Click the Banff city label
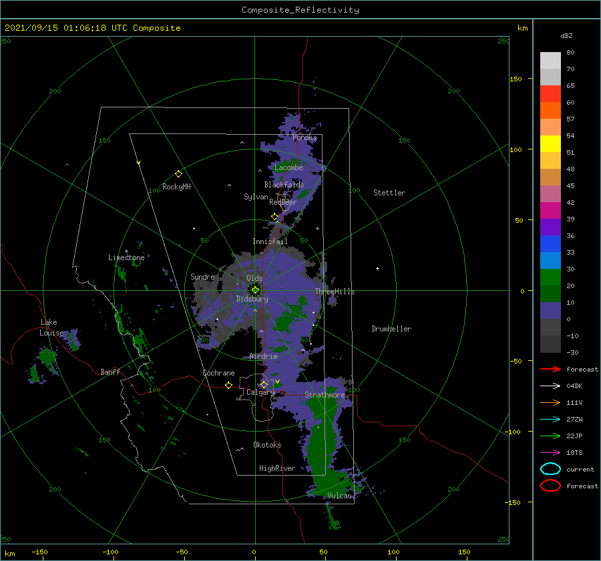Screen dimensions: 601x561 coord(110,372)
